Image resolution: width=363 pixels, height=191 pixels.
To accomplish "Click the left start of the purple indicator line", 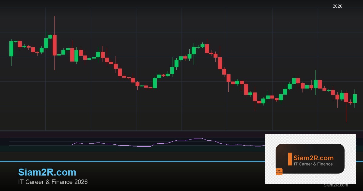I will 73,144.
